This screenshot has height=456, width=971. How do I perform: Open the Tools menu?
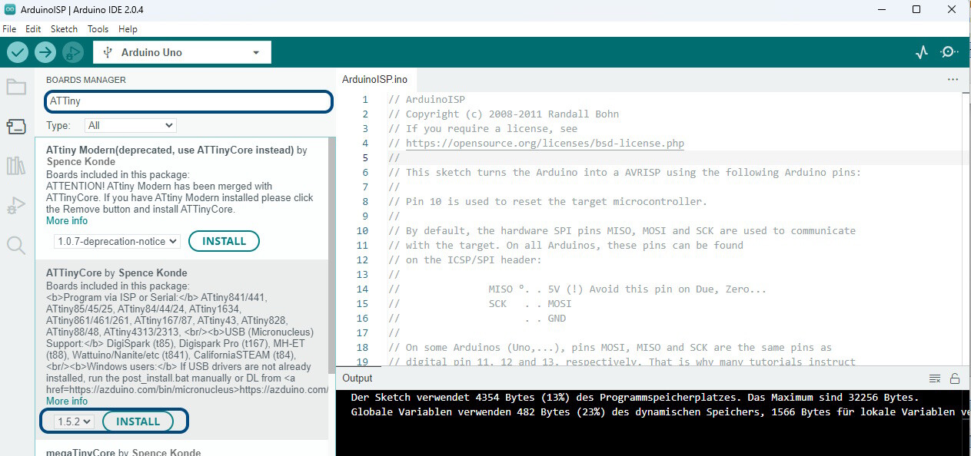pyautogui.click(x=98, y=29)
